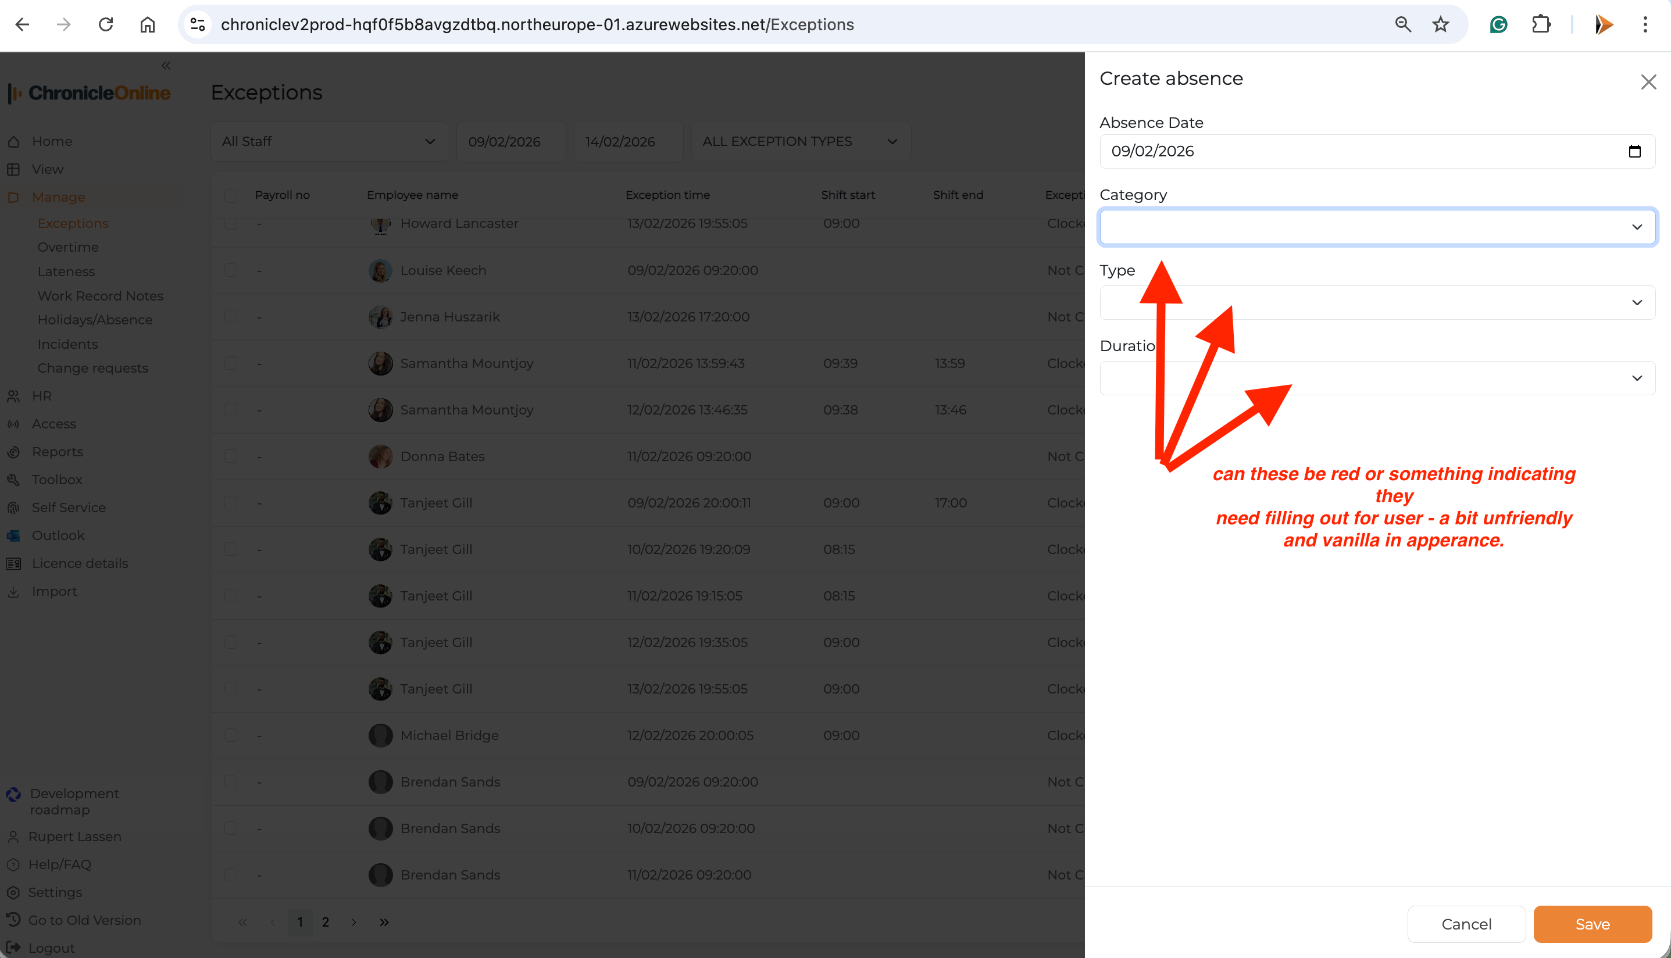Jump to last page with double arrow

coord(384,922)
